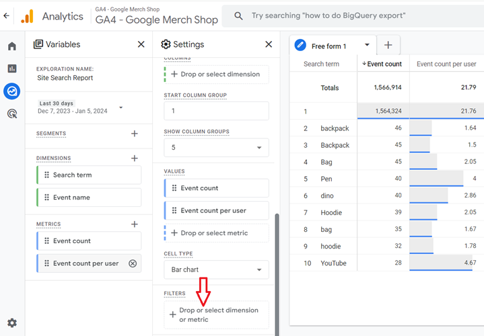Grab handle of Event count metric in Variables
The height and width of the screenshot is (336, 484).
pyautogui.click(x=46, y=241)
